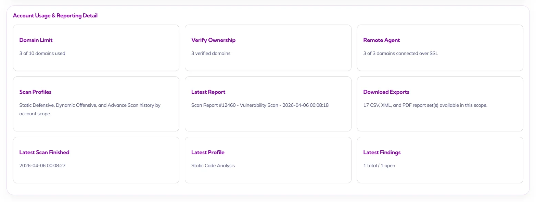The image size is (536, 202).
Task: Click the '3 of 10 domains used' text
Action: tap(42, 53)
